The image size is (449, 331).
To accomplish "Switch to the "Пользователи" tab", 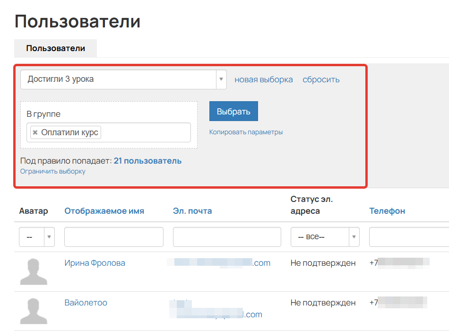I will [x=55, y=48].
